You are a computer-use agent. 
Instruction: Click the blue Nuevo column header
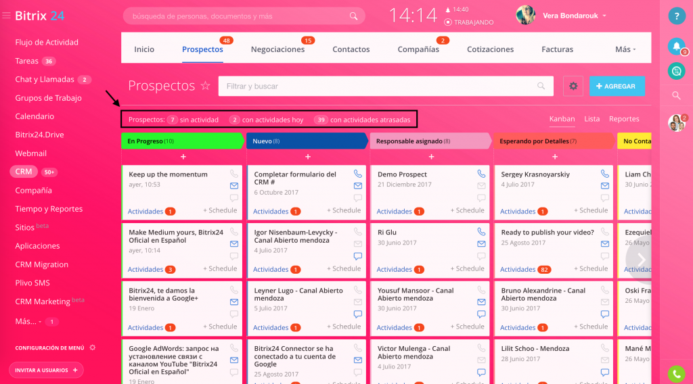[x=307, y=141]
